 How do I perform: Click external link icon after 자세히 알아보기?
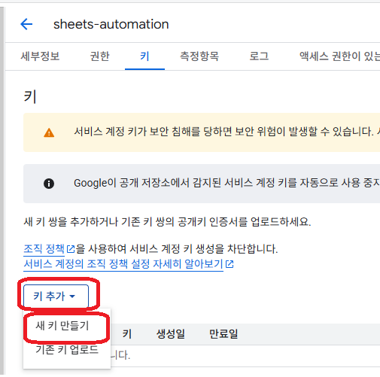230,264
